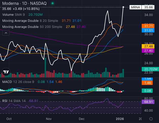The width and height of the screenshot is (159, 123).
Task: Open chart settings gear icon
Action: (x=151, y=119)
